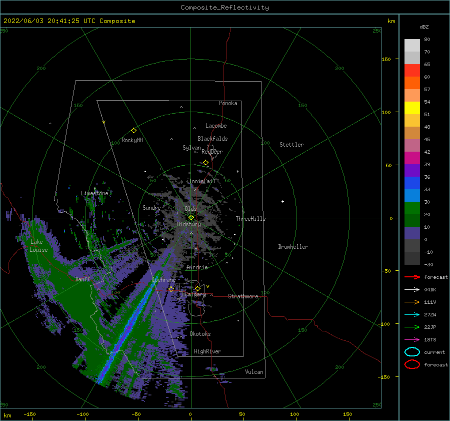Viewport: 450px width, 421px height.
Task: Choose the green 22JP arrow icon
Action: [412, 327]
